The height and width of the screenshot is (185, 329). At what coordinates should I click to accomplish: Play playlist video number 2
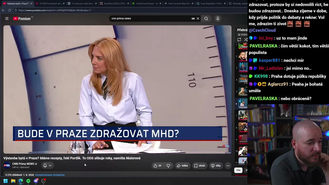click(x=243, y=56)
